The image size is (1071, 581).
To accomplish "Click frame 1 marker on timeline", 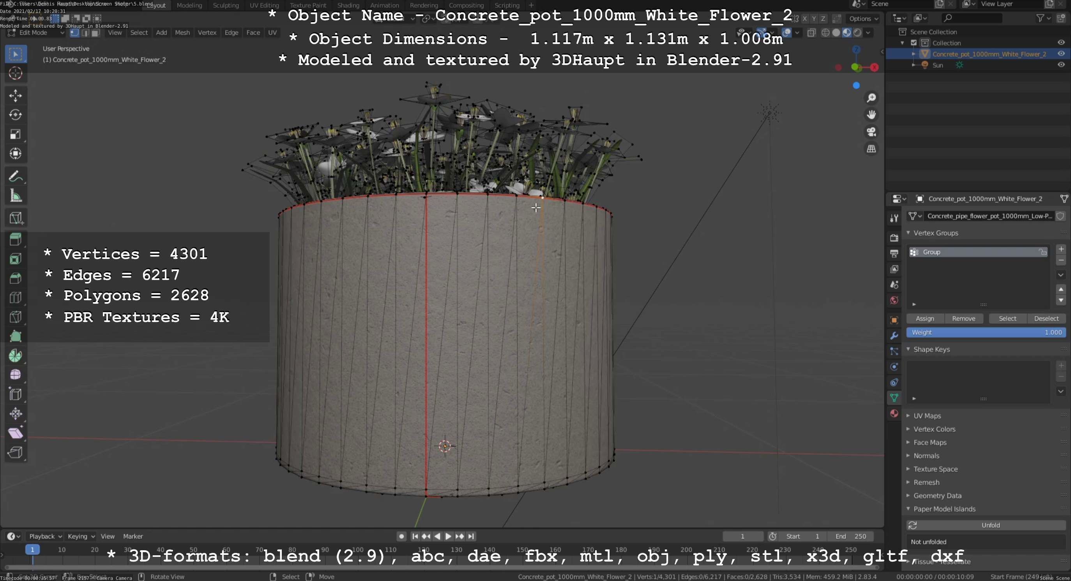I will click(x=32, y=549).
